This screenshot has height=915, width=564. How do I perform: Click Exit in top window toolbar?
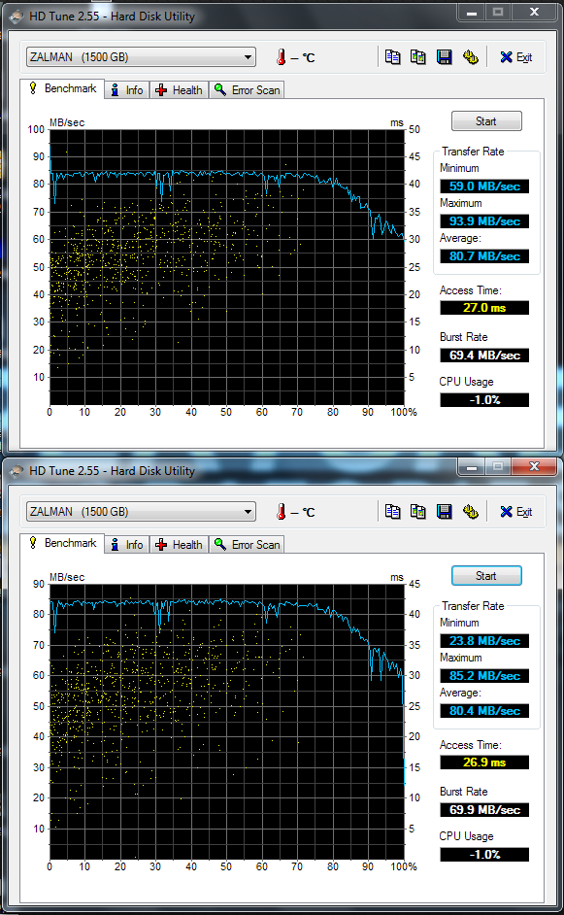(x=516, y=57)
